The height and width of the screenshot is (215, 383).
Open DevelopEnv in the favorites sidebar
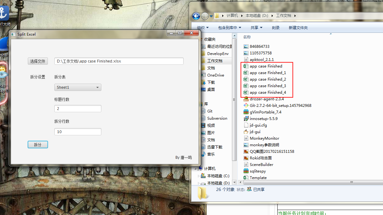214,54
